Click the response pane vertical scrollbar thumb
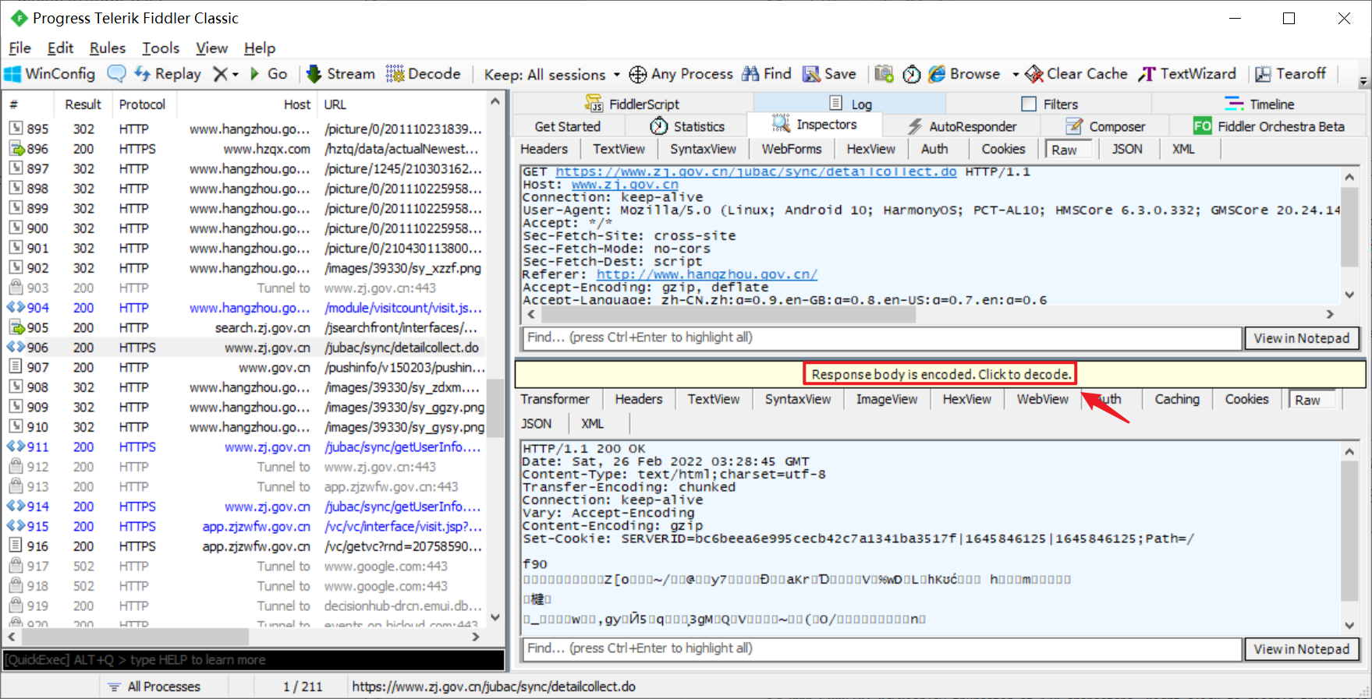Image resolution: width=1372 pixels, height=699 pixels. click(x=1349, y=530)
